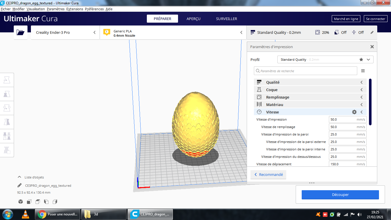This screenshot has width=391, height=220.
Task: Click the top view cube icon
Action: (38, 202)
